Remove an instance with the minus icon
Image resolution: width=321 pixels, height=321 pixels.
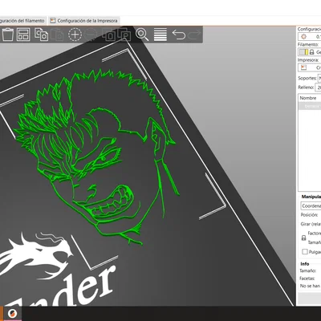pos(91,35)
